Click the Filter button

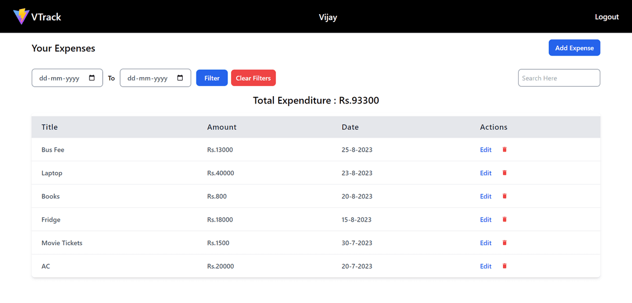tap(212, 78)
